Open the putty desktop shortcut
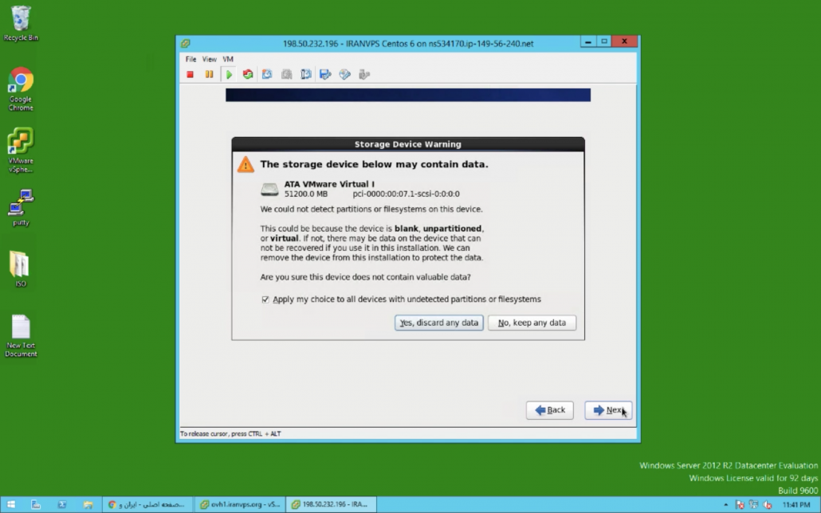 click(x=21, y=207)
